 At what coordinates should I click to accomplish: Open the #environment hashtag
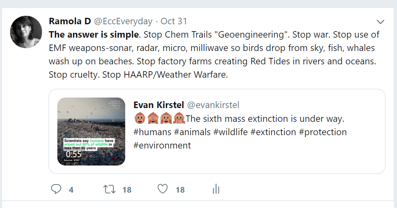click(162, 145)
